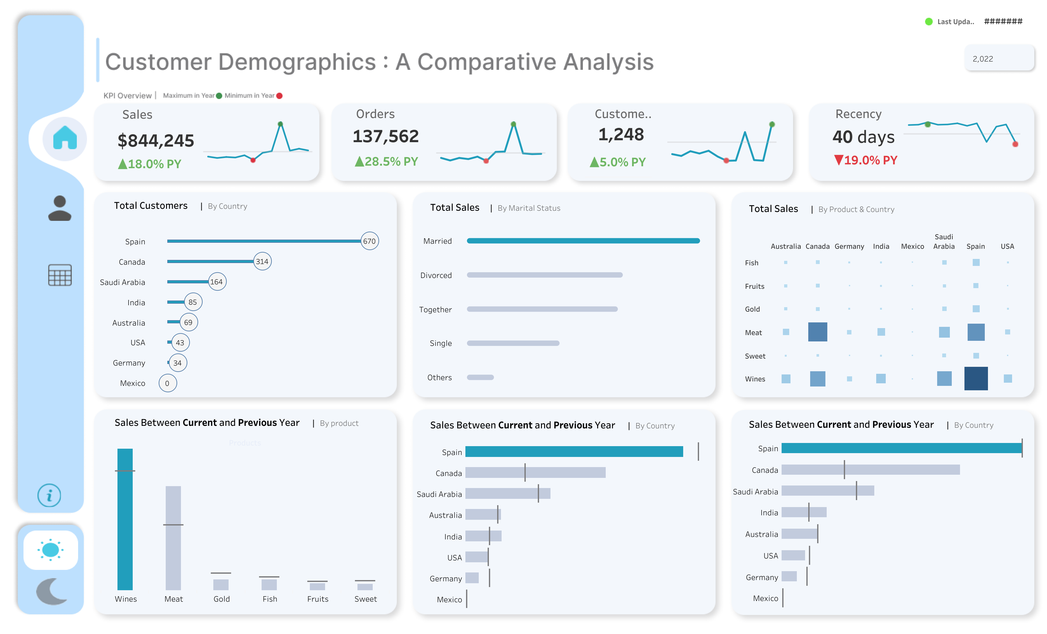Screen dimensions: 1047x634
Task: Select the Saudi Arabia 164 customers bubble
Action: click(x=217, y=282)
